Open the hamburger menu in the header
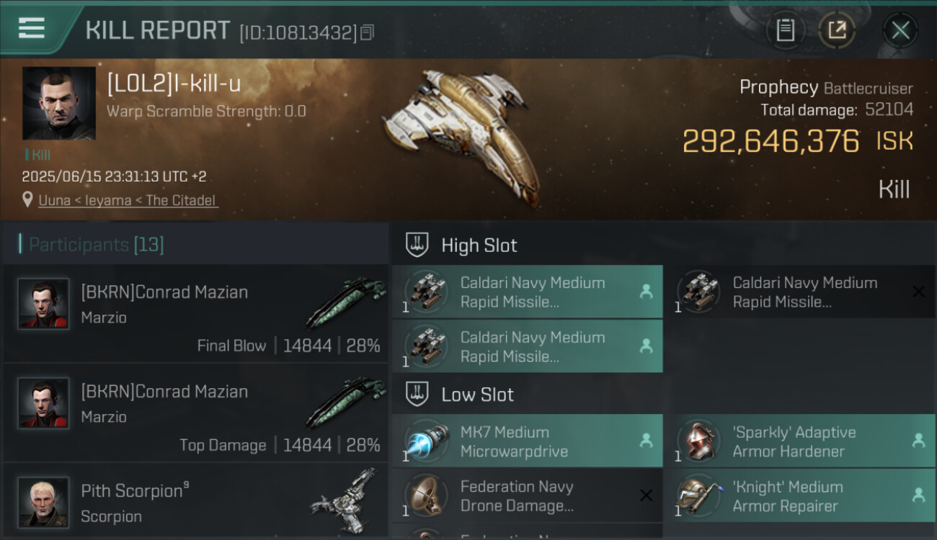937x540 pixels. pyautogui.click(x=32, y=28)
